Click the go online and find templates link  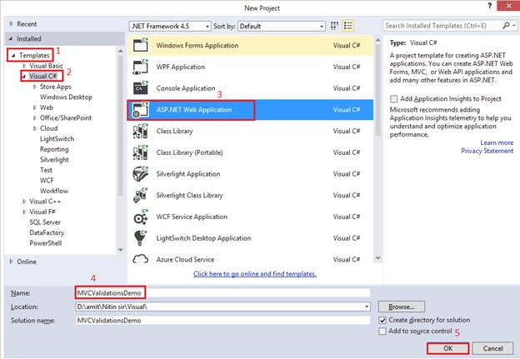click(x=255, y=274)
